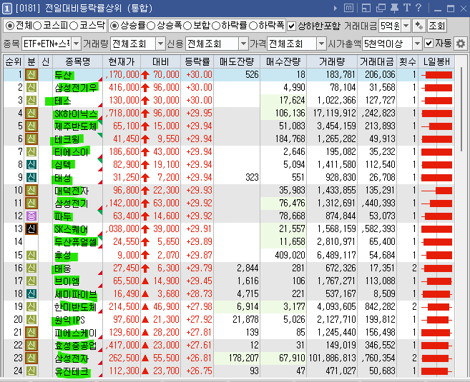Viewport: 470px width, 382px height.
Task: Open stock SK하이닉스 in the list
Action: click(76, 114)
